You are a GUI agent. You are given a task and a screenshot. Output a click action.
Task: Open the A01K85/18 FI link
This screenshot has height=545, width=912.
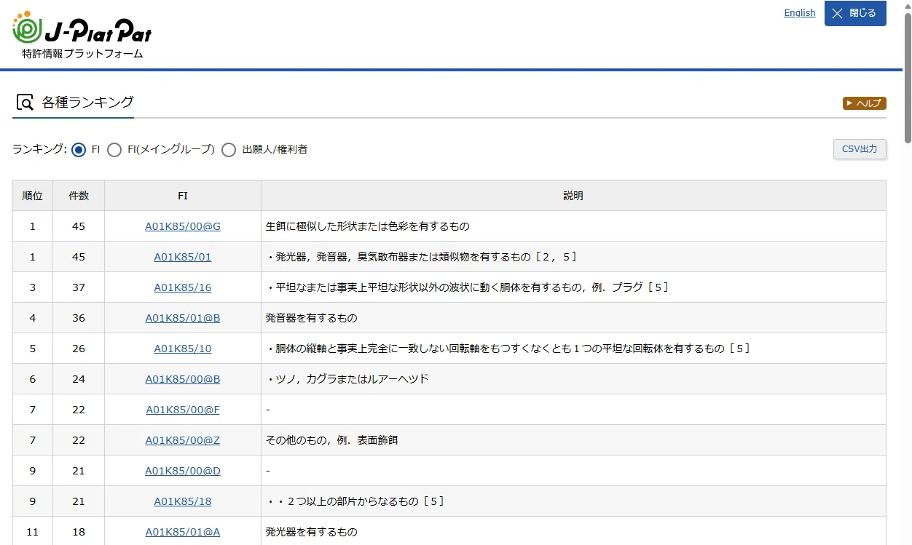point(183,501)
